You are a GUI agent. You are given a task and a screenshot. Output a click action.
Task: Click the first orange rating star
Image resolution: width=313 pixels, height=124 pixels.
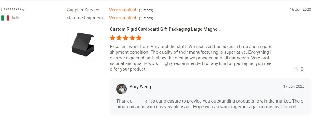[112, 38]
